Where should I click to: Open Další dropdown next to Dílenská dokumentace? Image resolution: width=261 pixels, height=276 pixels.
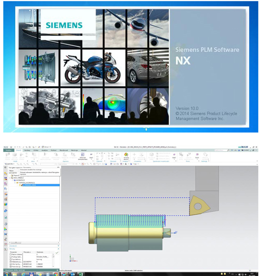[x=91, y=156]
